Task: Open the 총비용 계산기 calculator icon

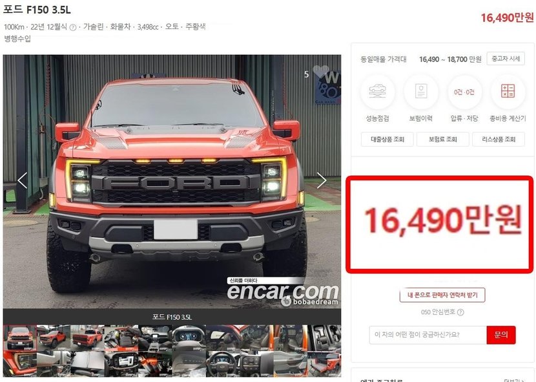Action: (x=508, y=91)
